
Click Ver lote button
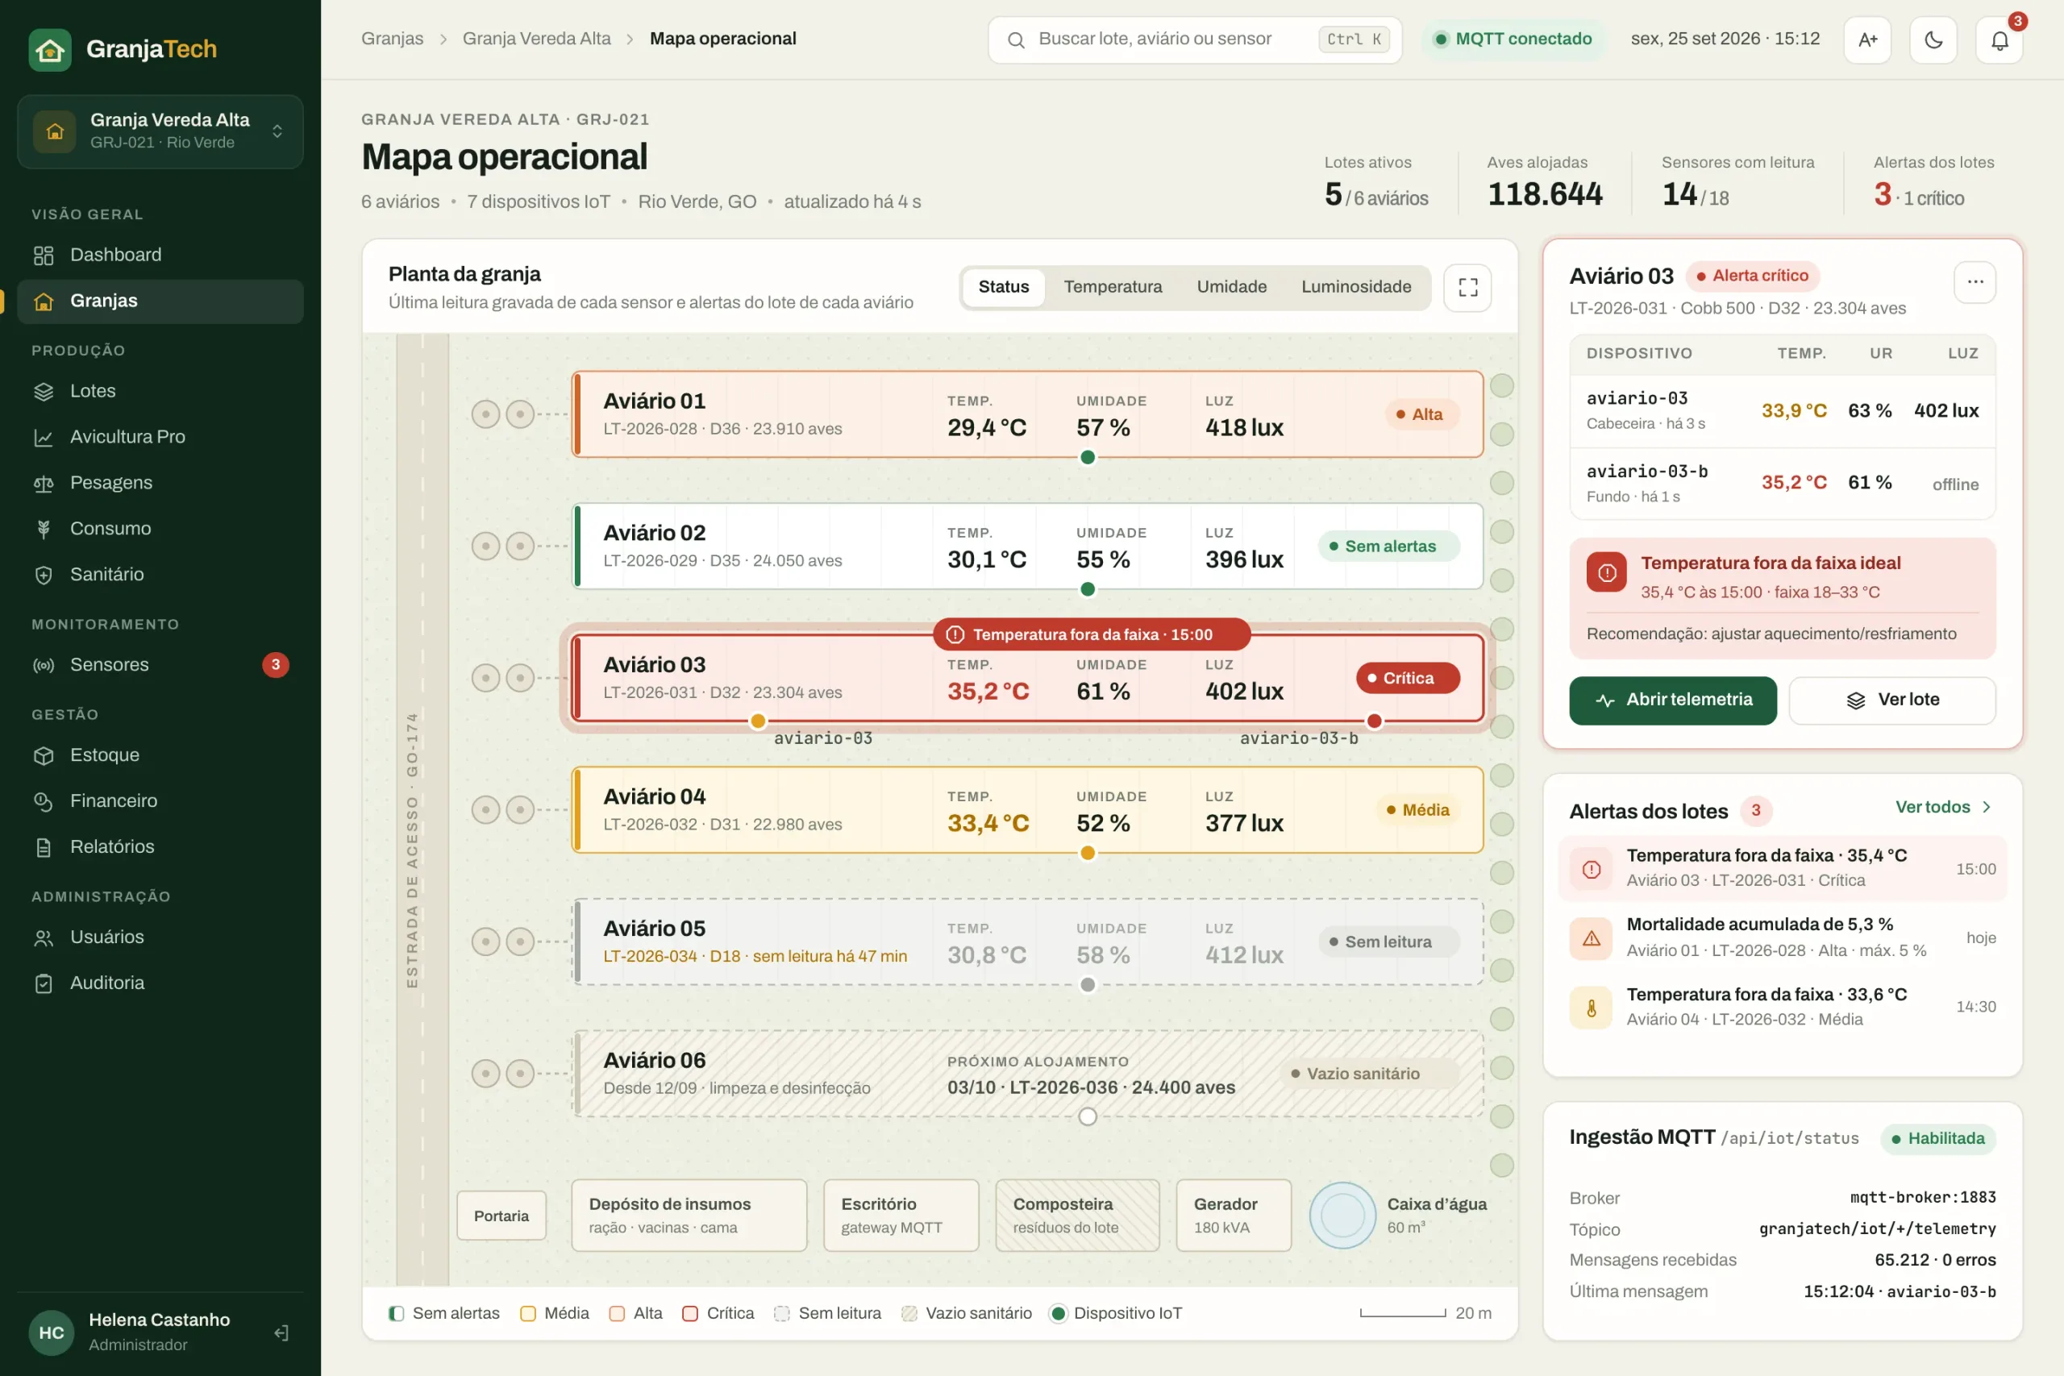coord(1892,700)
